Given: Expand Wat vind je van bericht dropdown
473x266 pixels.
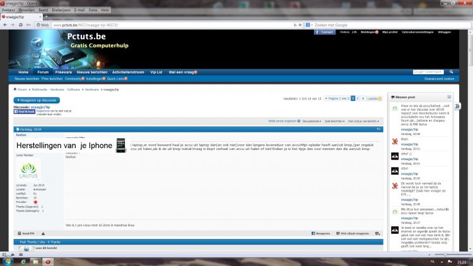Looking at the screenshot, I should 363,121.
